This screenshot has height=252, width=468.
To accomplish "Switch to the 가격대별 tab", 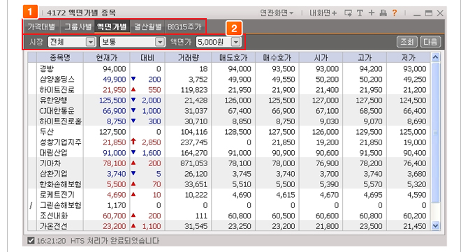I will [41, 27].
